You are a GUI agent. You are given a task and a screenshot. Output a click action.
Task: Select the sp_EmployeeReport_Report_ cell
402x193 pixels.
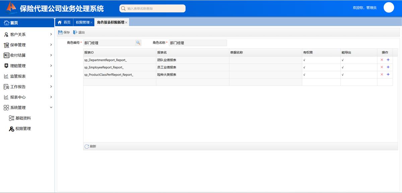(120, 67)
